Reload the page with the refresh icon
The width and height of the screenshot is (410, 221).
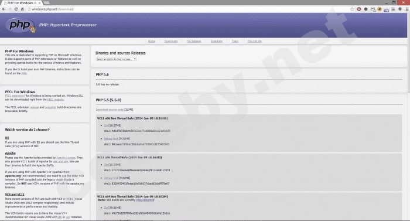point(16,9)
